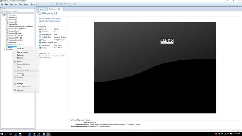Open the Edit menu
This screenshot has height=136, width=242.
point(6,4)
